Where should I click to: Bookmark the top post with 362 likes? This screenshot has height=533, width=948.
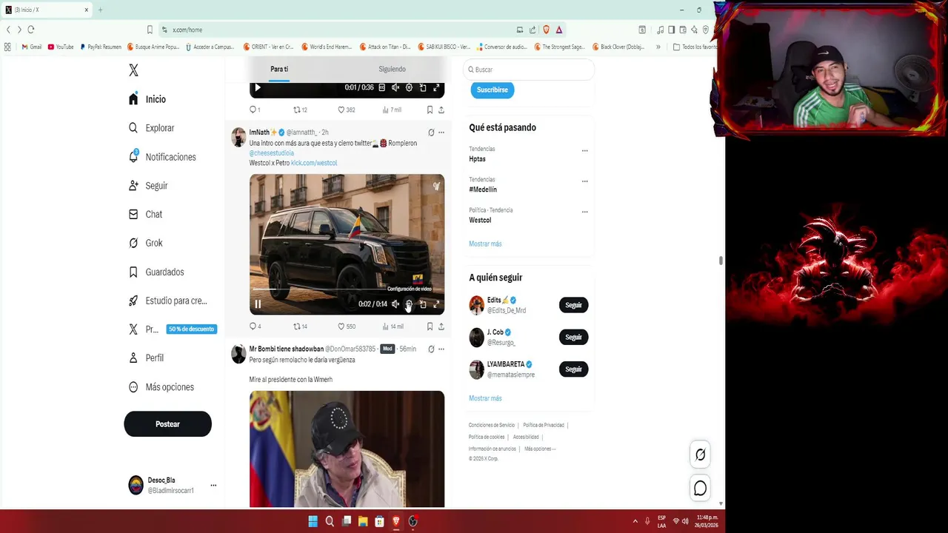[430, 110]
